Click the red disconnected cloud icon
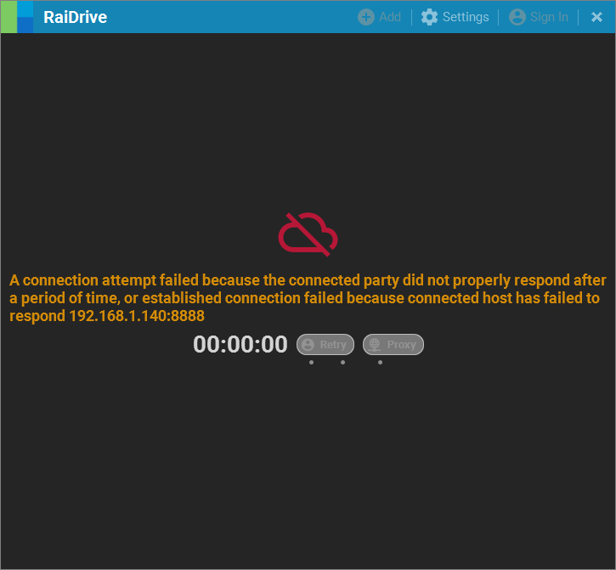616x570 pixels. [x=308, y=234]
